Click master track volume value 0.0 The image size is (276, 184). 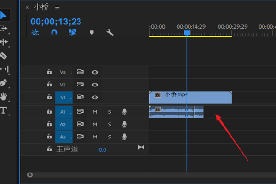103,150
